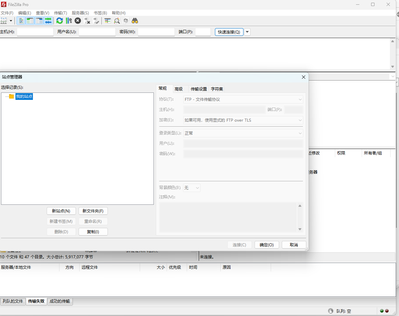The width and height of the screenshot is (399, 316).
Task: Click the 复制(I) button
Action: click(x=93, y=232)
